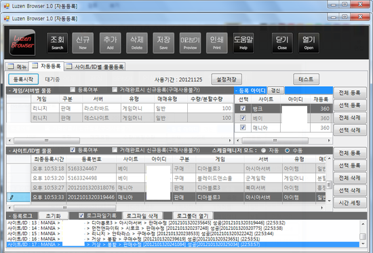Select the 자동 scheduler mode radio button
This screenshot has height=253, width=373.
[x=263, y=151]
